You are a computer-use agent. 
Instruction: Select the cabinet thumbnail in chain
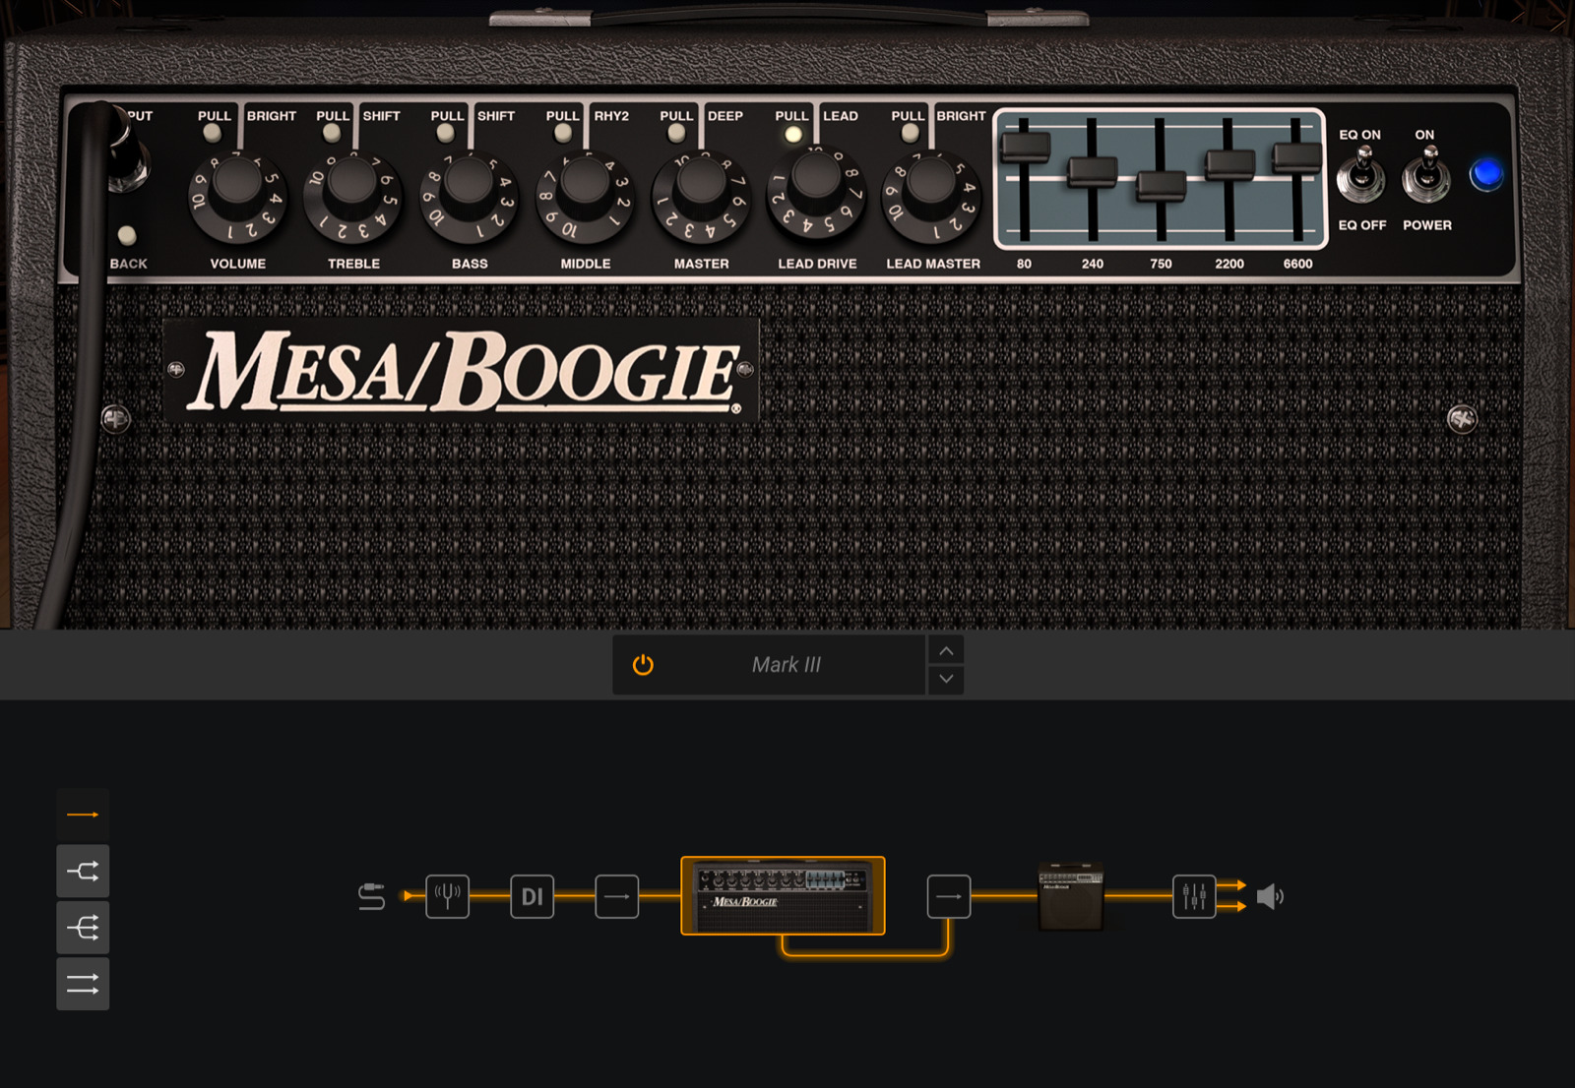click(x=1071, y=896)
